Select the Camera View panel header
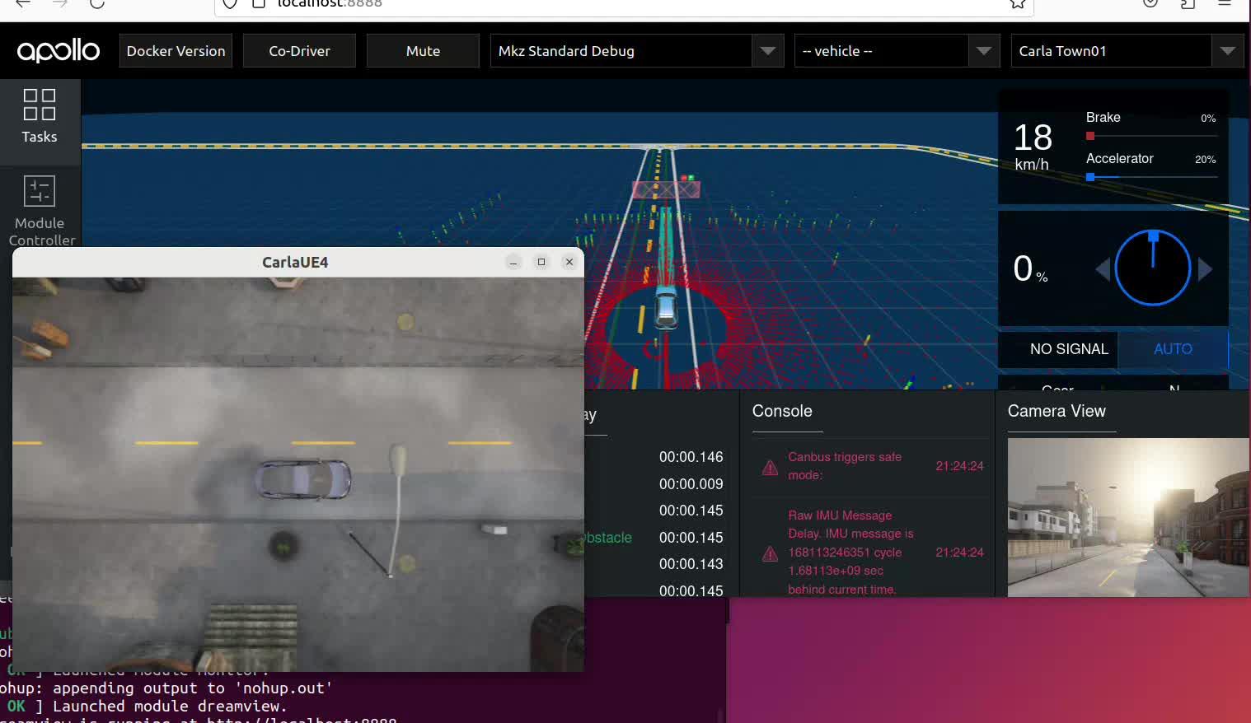1251x723 pixels. pos(1057,411)
